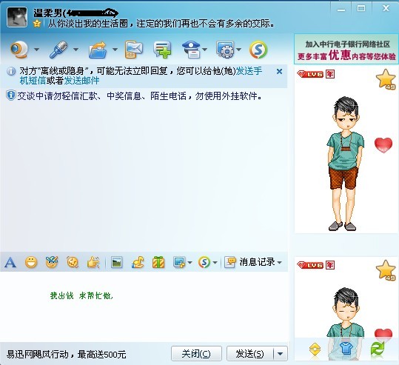
Task: Expand 消息记录 dropdown arrow
Action: click(280, 262)
